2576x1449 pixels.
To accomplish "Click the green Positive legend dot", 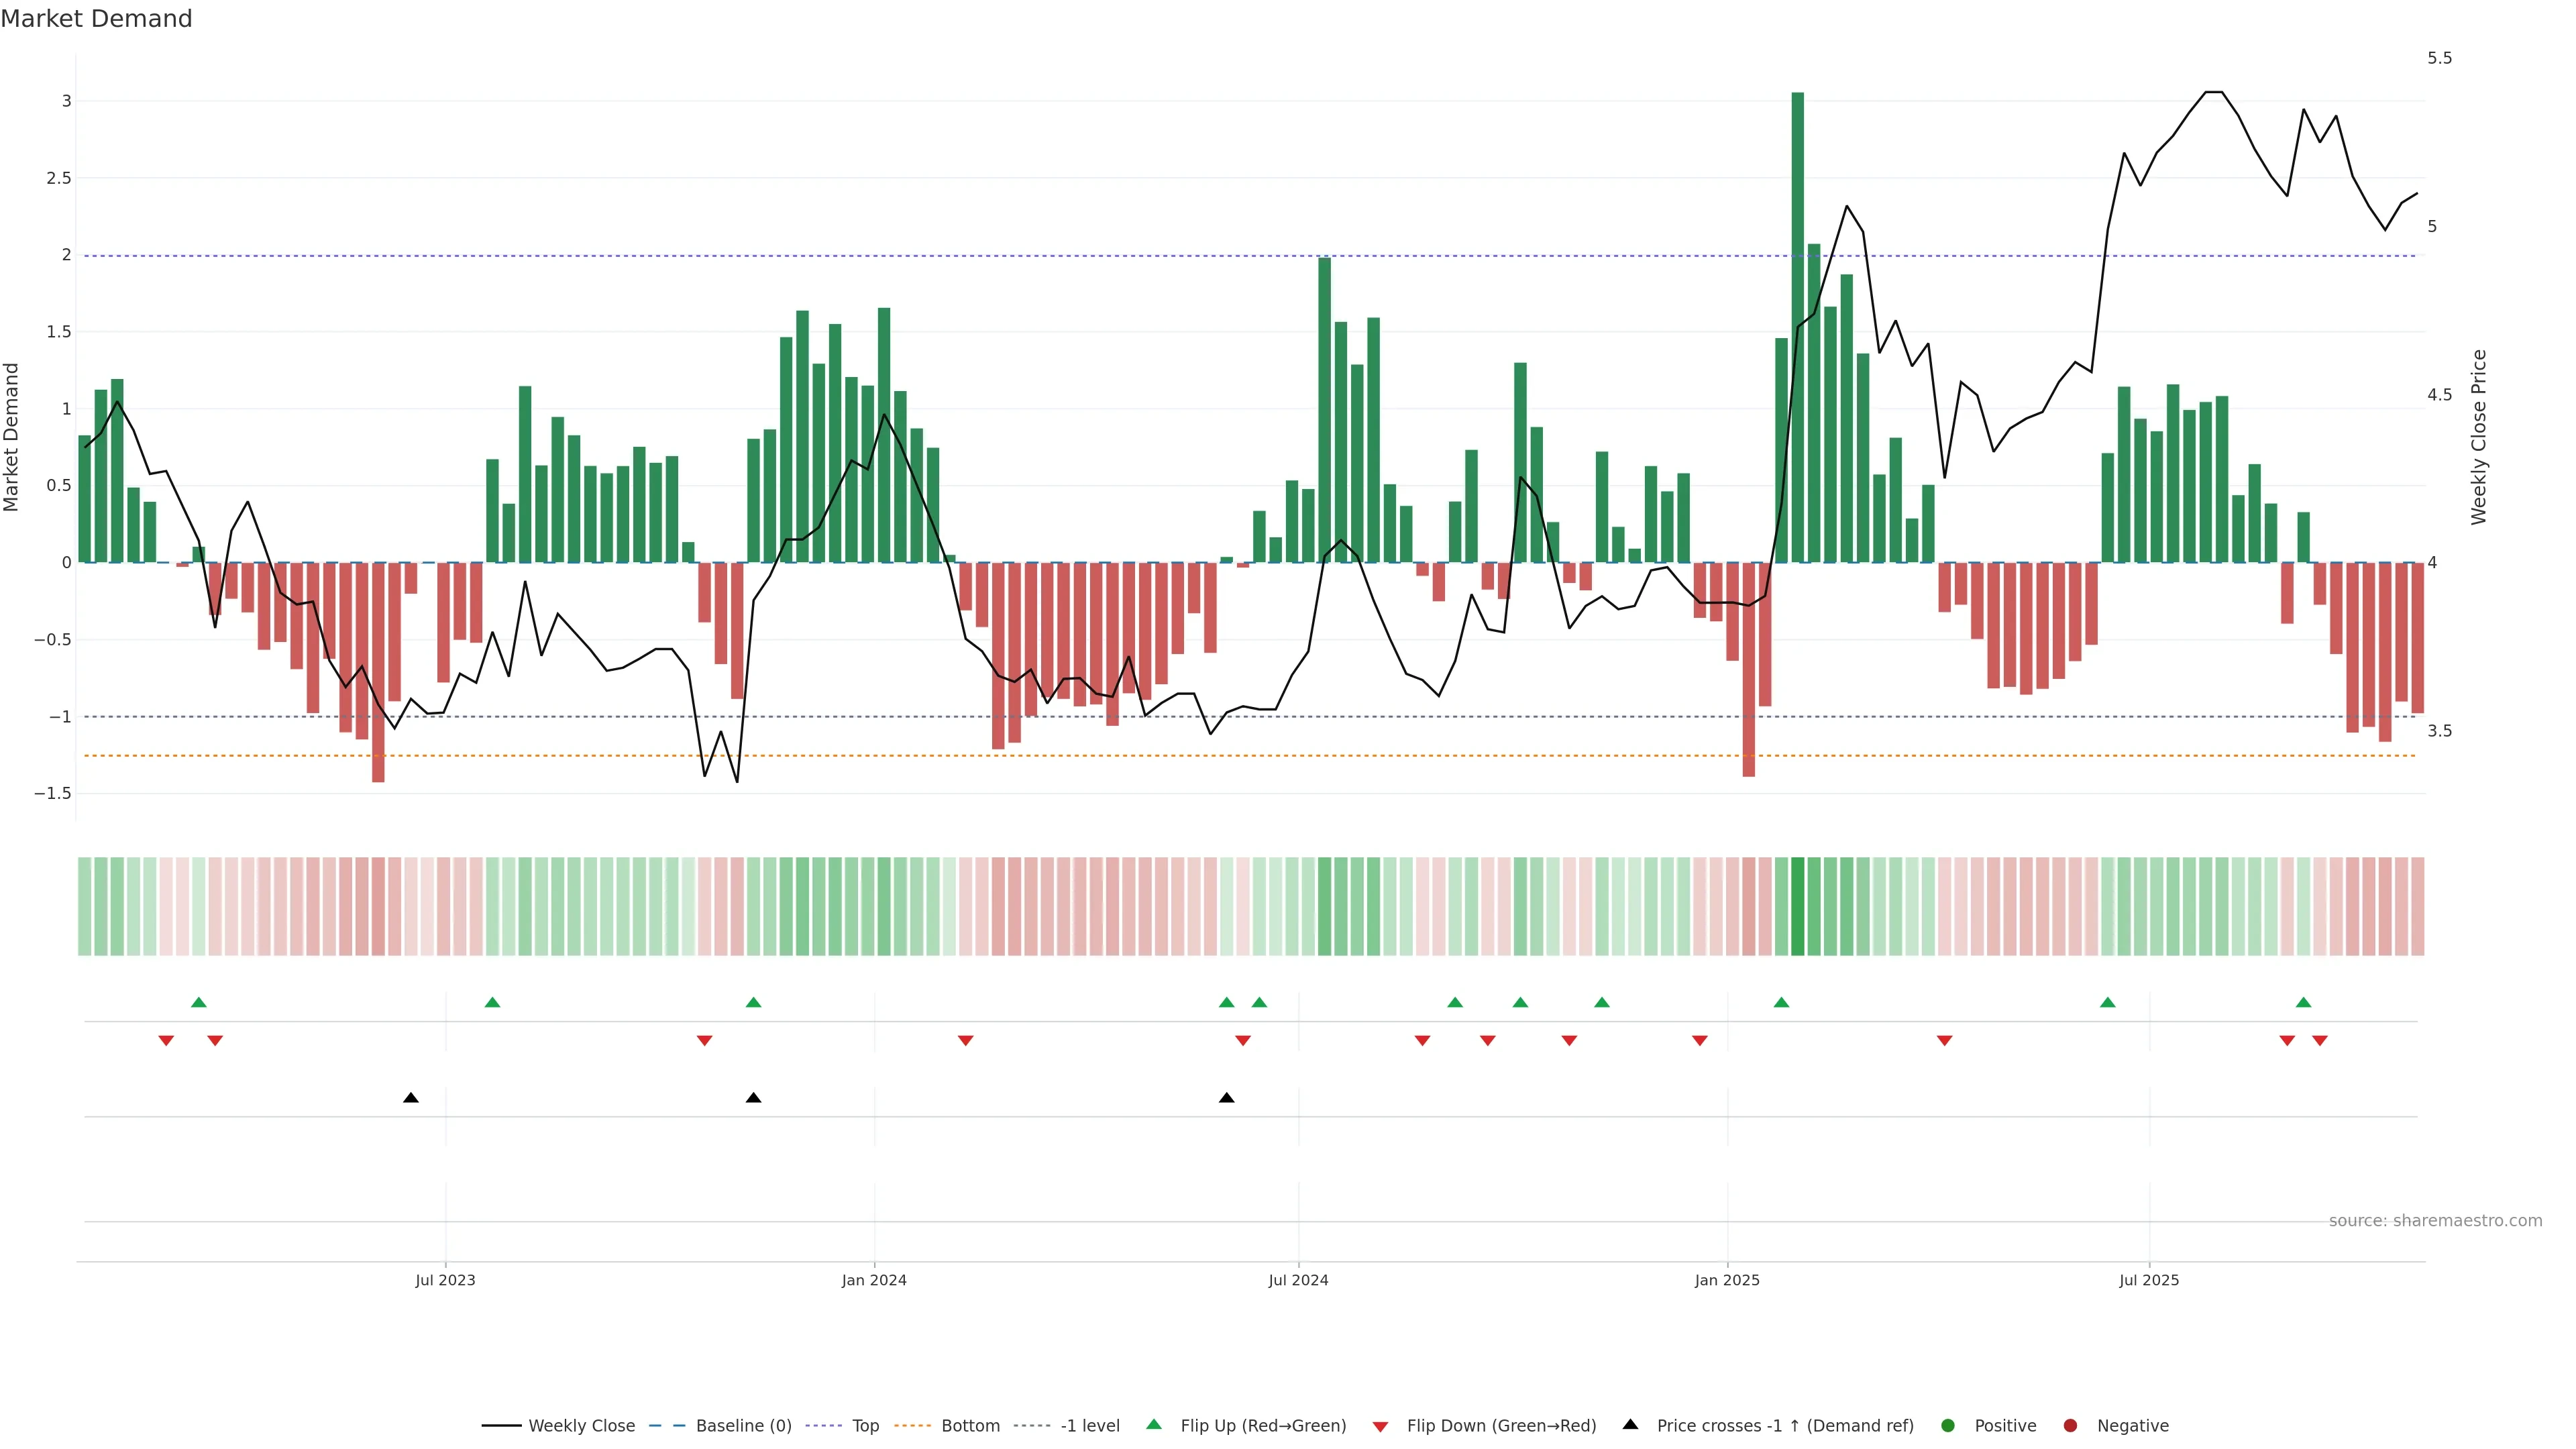I will (1947, 1425).
